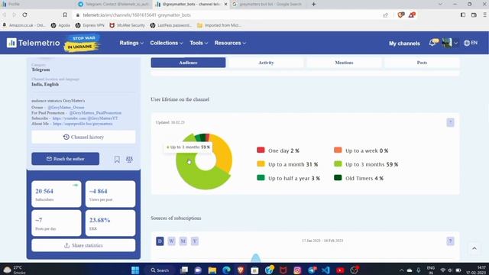The width and height of the screenshot is (489, 275).
Task: Click Share statistics button
Action: [83, 245]
